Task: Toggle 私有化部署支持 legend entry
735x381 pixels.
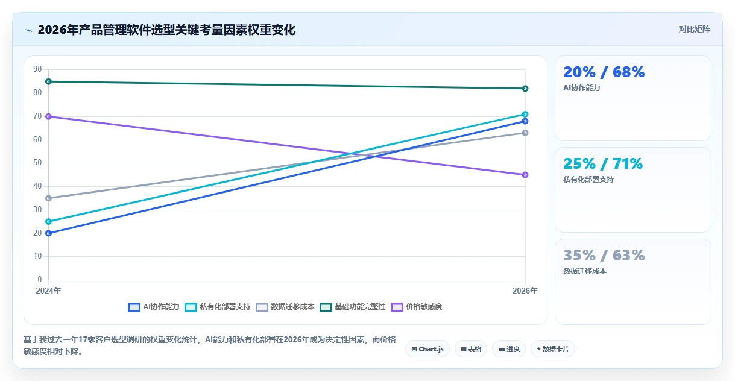Action: [x=217, y=307]
